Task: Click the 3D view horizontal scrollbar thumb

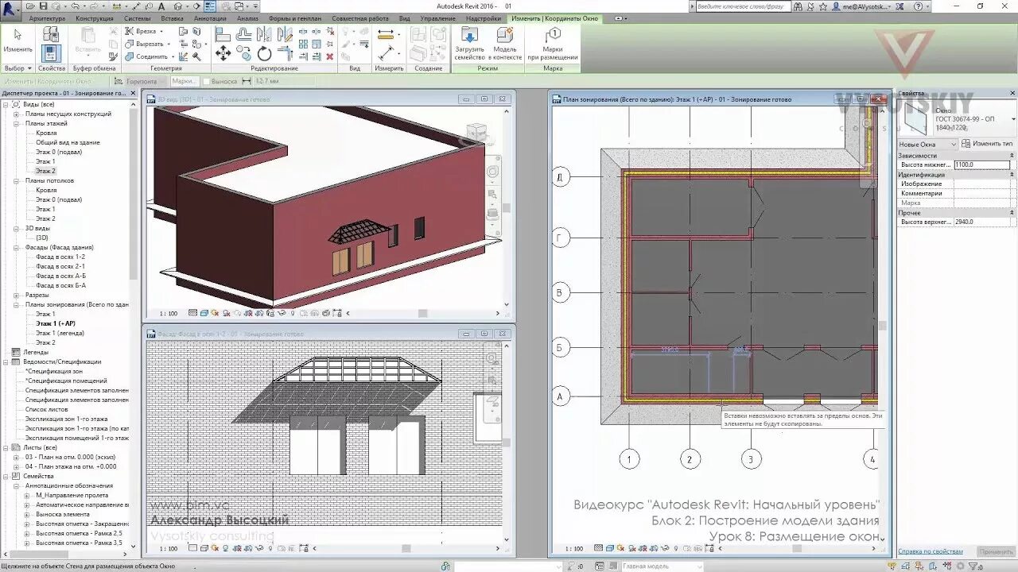Action: (423, 313)
